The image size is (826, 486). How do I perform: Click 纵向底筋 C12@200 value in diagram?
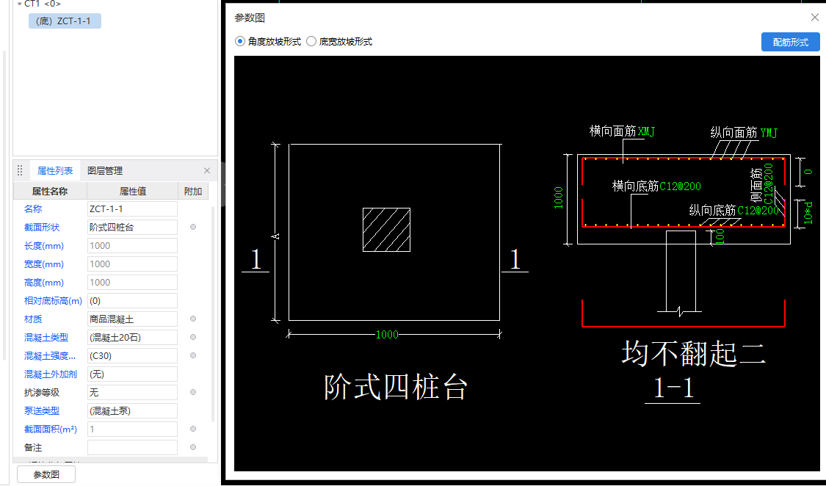(x=758, y=211)
